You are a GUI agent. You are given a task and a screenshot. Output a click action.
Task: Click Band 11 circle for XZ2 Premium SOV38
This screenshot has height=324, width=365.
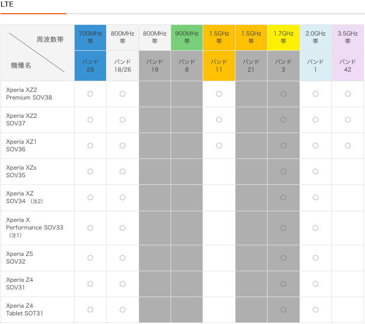pyautogui.click(x=219, y=93)
